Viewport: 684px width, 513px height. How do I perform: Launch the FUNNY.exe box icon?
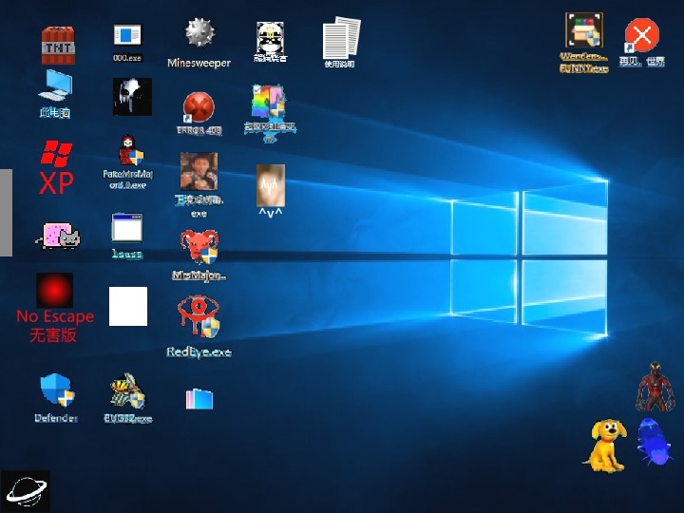[x=584, y=43]
